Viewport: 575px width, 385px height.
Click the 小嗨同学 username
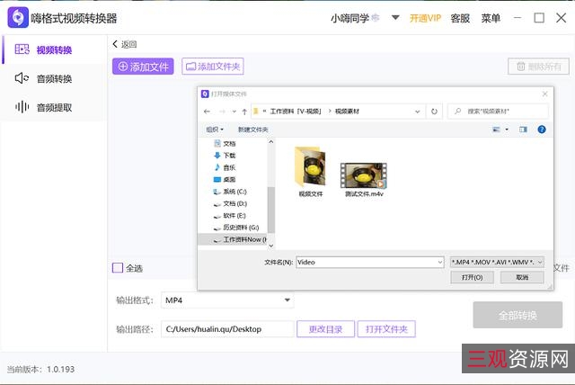tap(349, 18)
